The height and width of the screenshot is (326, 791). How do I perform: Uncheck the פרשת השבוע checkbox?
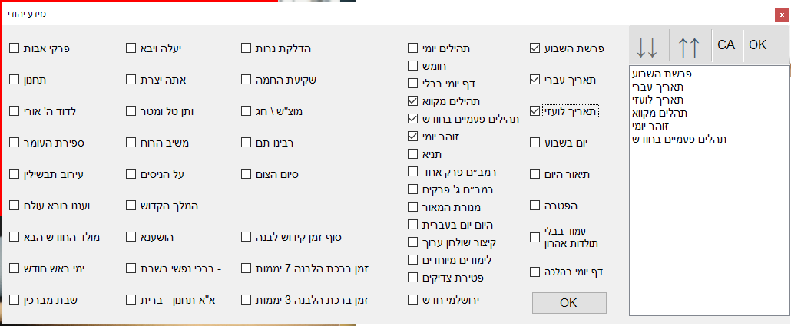[535, 49]
